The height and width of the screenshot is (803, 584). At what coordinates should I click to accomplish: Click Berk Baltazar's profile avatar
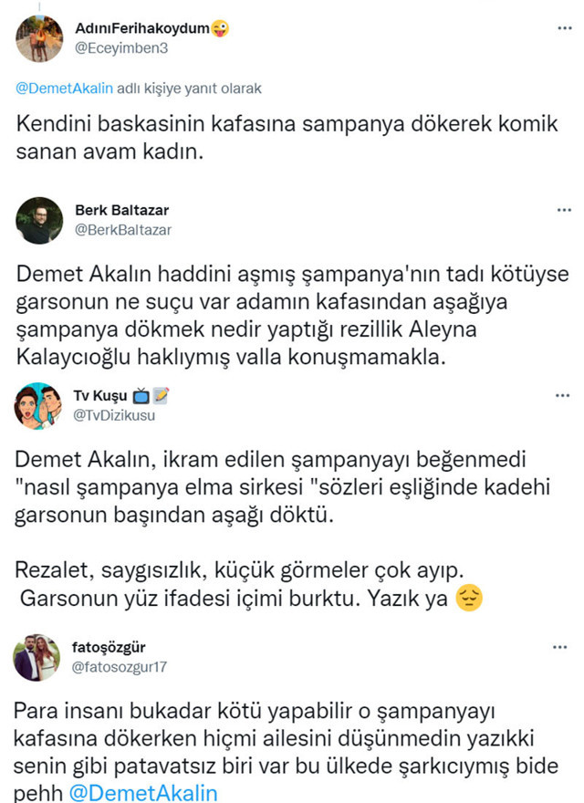pos(37,217)
